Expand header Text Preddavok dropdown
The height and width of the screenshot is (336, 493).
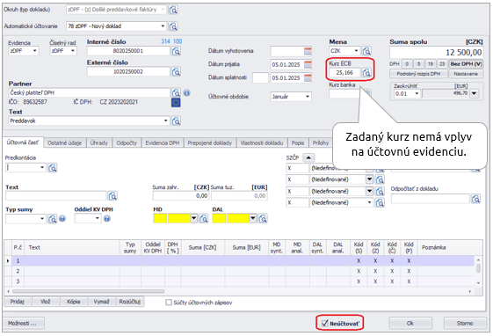pos(166,121)
